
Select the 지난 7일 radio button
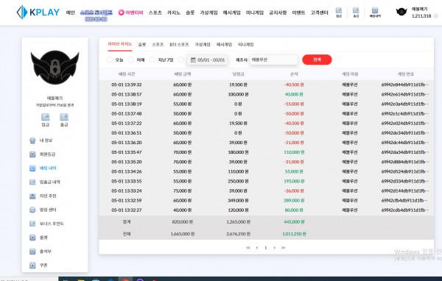point(152,60)
